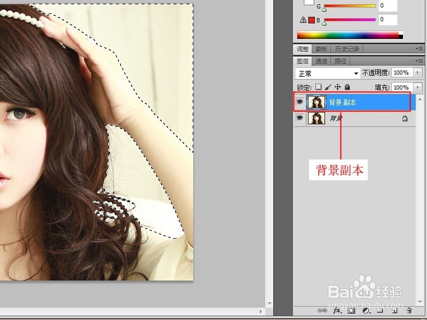Image resolution: width=427 pixels, height=320 pixels.
Task: Open the 调整 panel options menu
Action: click(x=419, y=49)
